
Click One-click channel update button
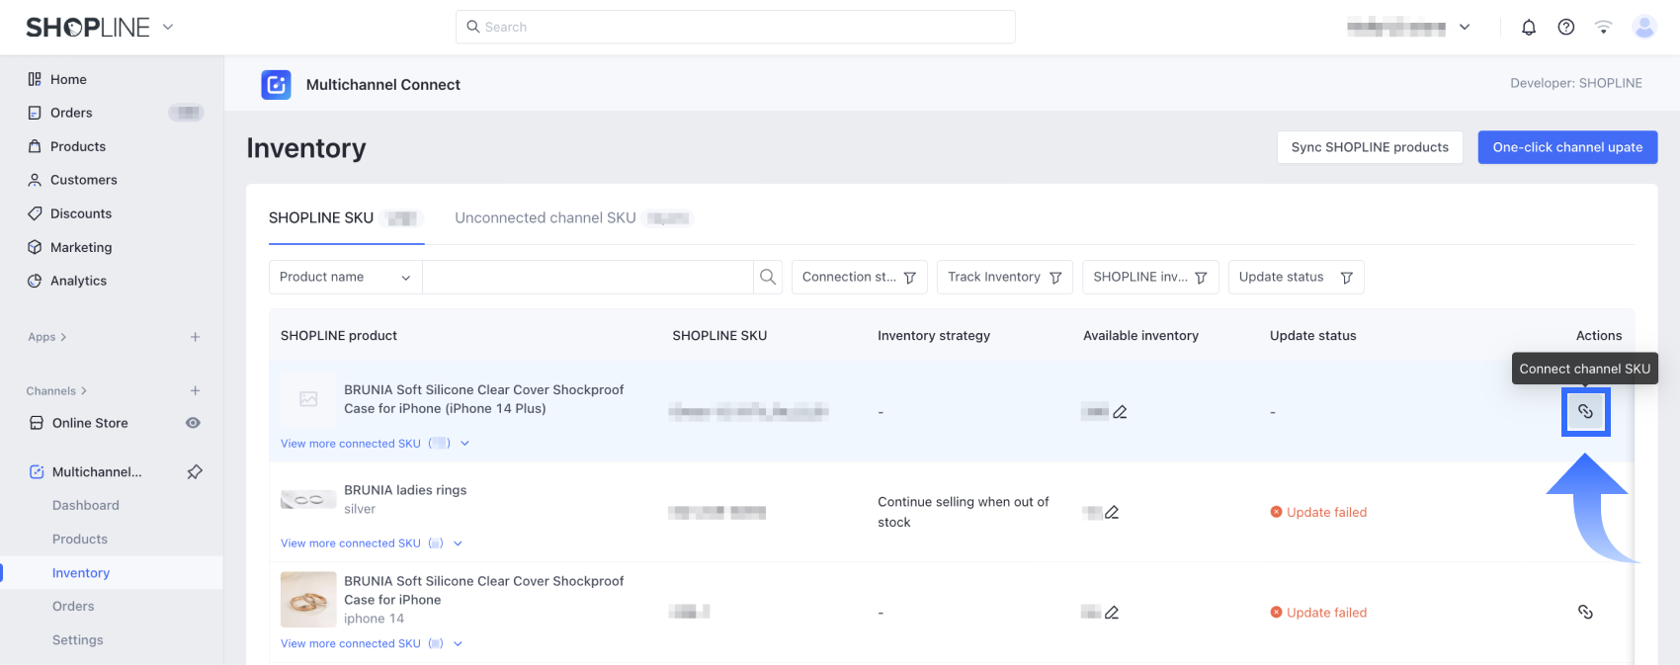click(1566, 147)
